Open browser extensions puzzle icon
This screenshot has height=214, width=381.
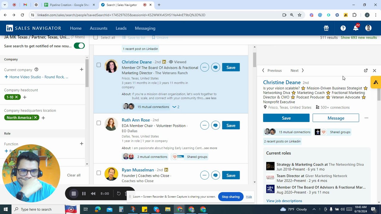354,15
